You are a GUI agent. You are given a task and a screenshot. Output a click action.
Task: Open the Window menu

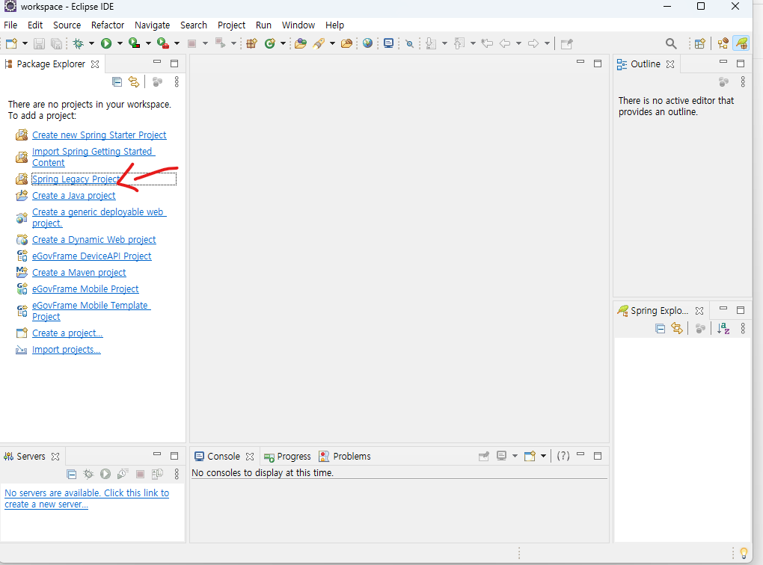click(298, 25)
